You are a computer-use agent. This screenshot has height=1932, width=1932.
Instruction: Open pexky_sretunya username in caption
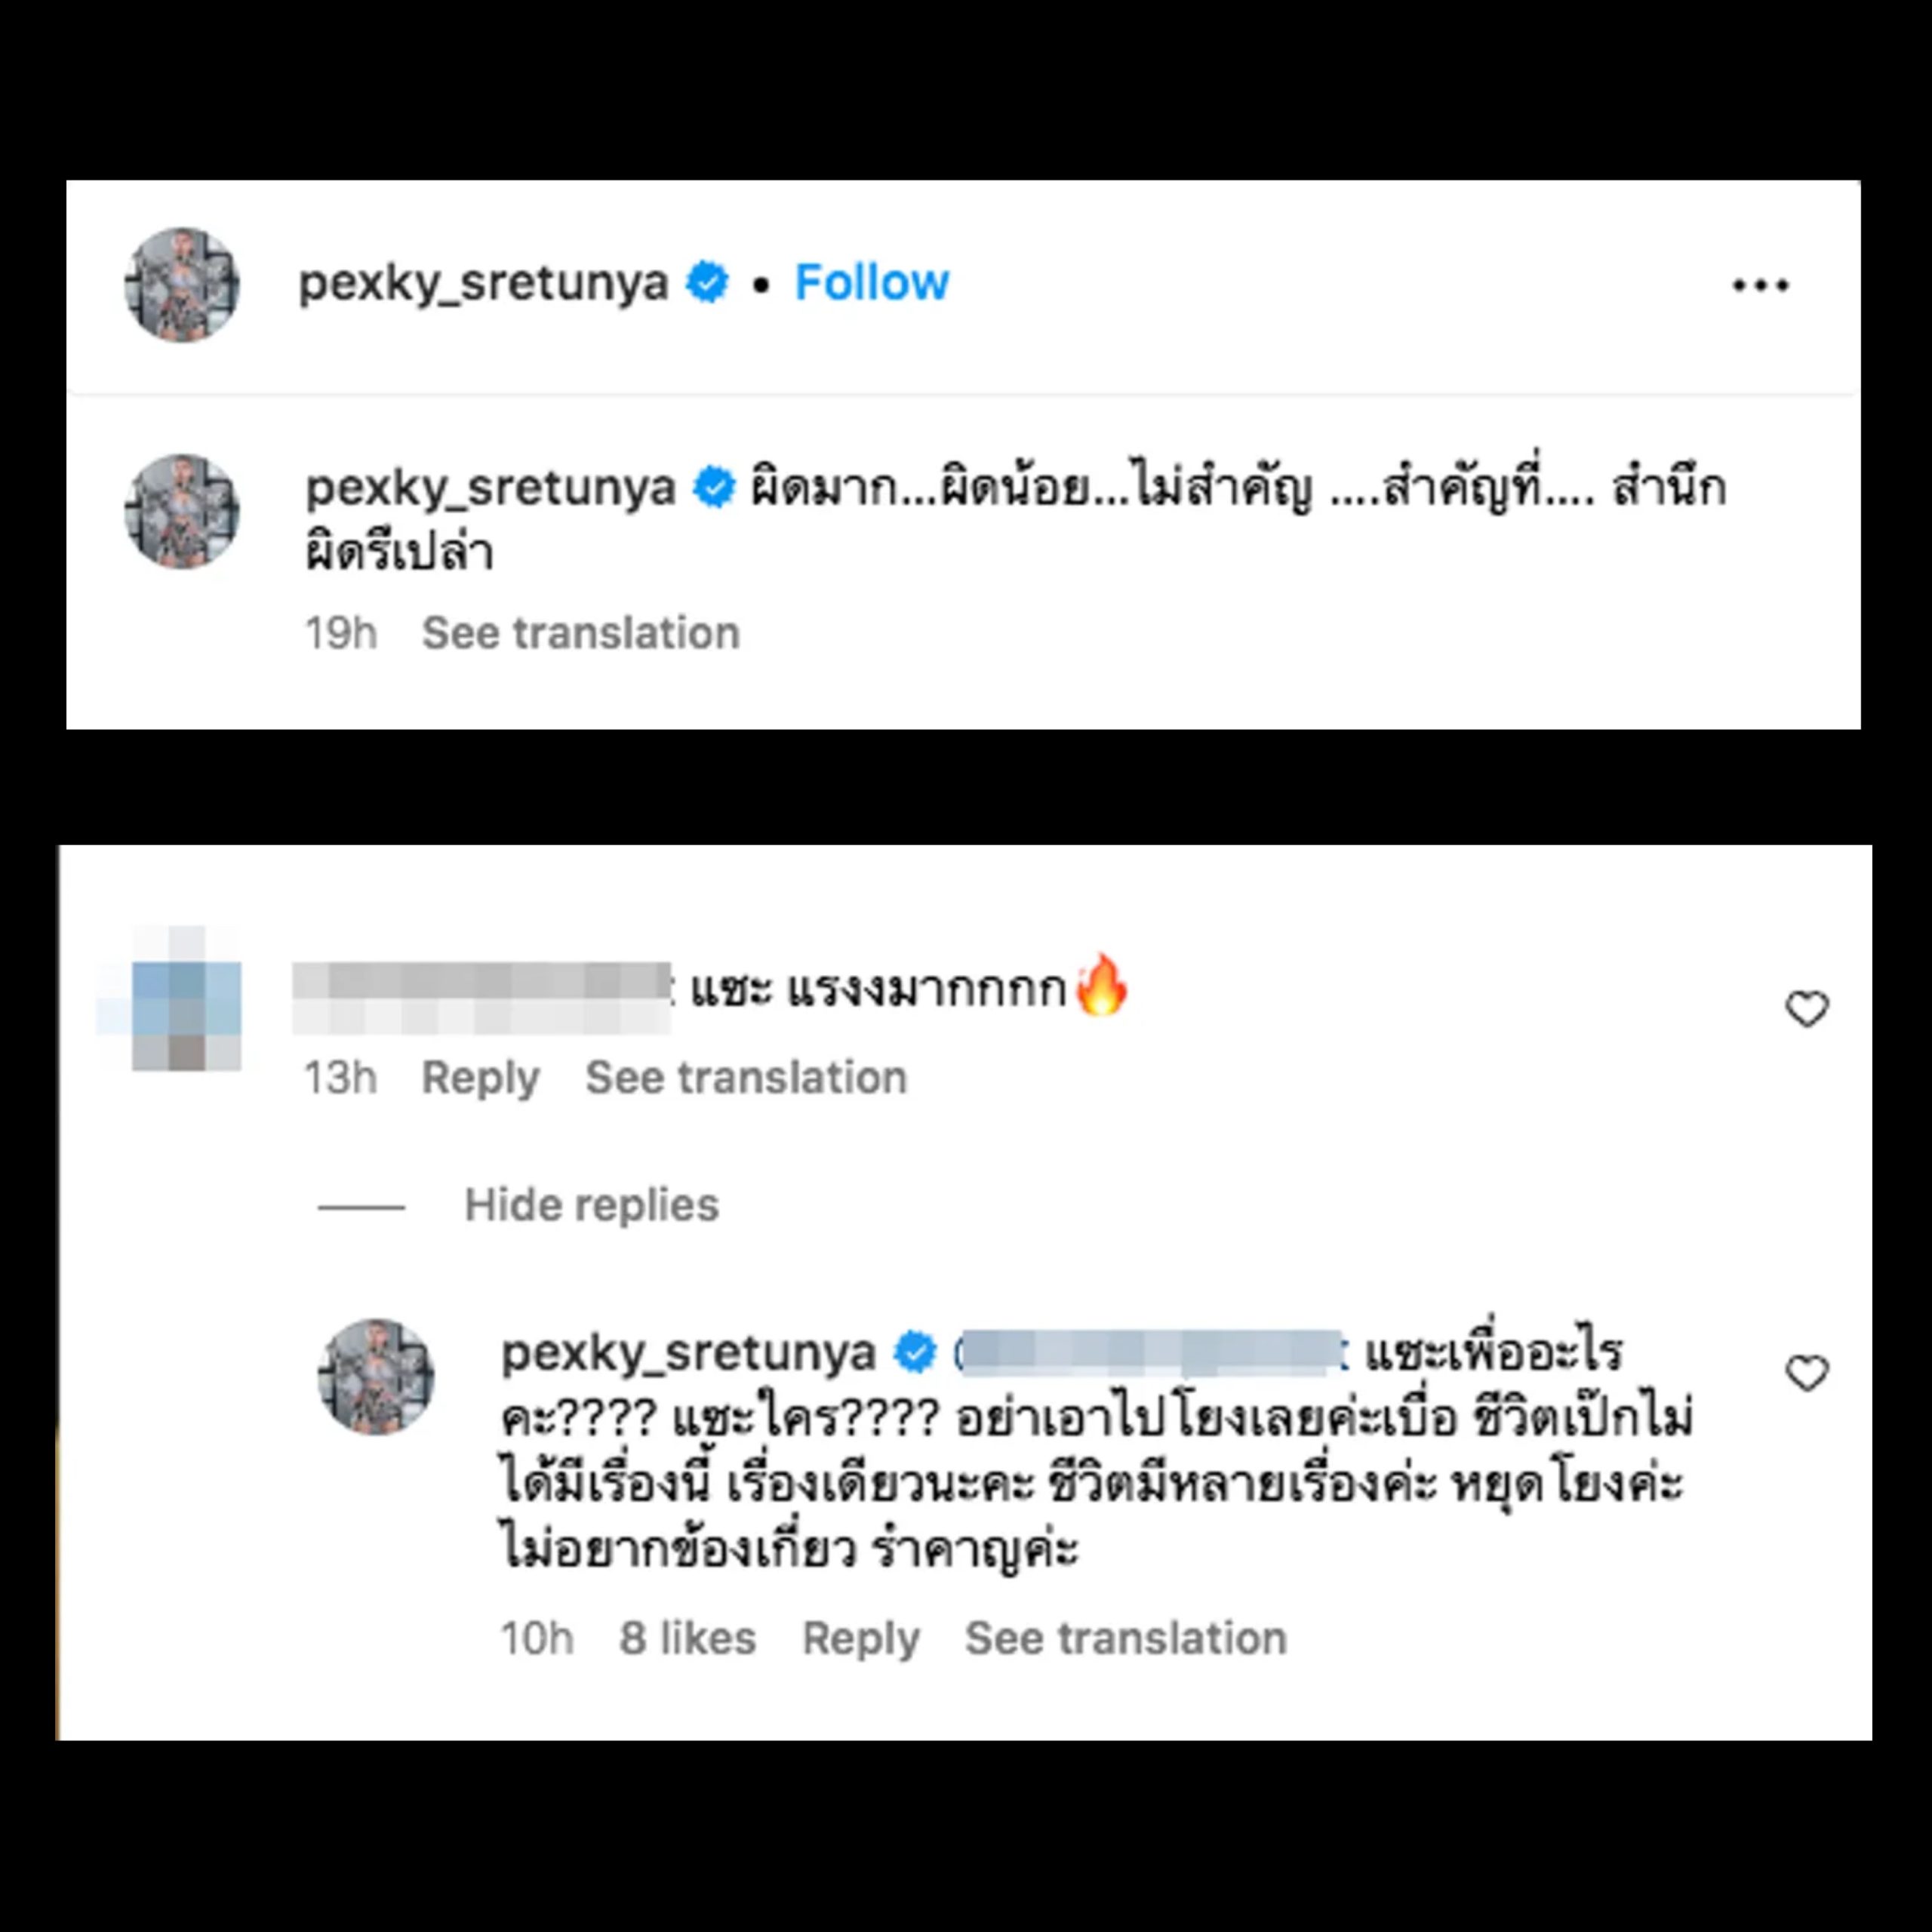pyautogui.click(x=491, y=488)
